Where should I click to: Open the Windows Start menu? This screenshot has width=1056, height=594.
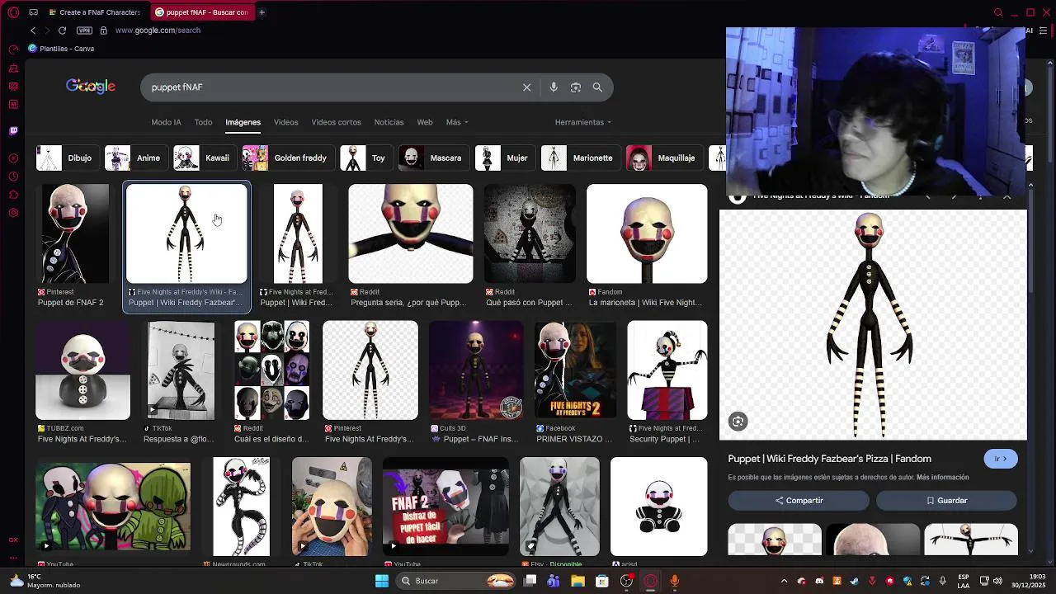[382, 581]
